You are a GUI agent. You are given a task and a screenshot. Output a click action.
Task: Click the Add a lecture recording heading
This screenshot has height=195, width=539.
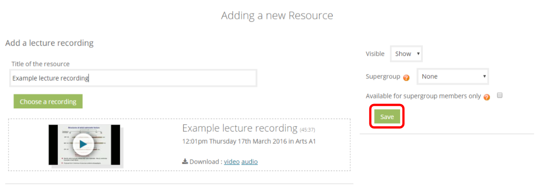pyautogui.click(x=50, y=43)
